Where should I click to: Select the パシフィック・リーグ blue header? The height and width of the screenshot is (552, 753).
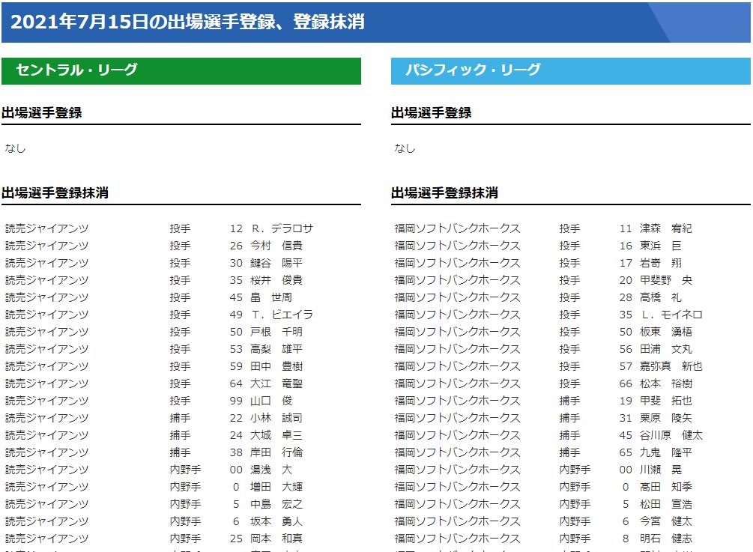[x=570, y=71]
